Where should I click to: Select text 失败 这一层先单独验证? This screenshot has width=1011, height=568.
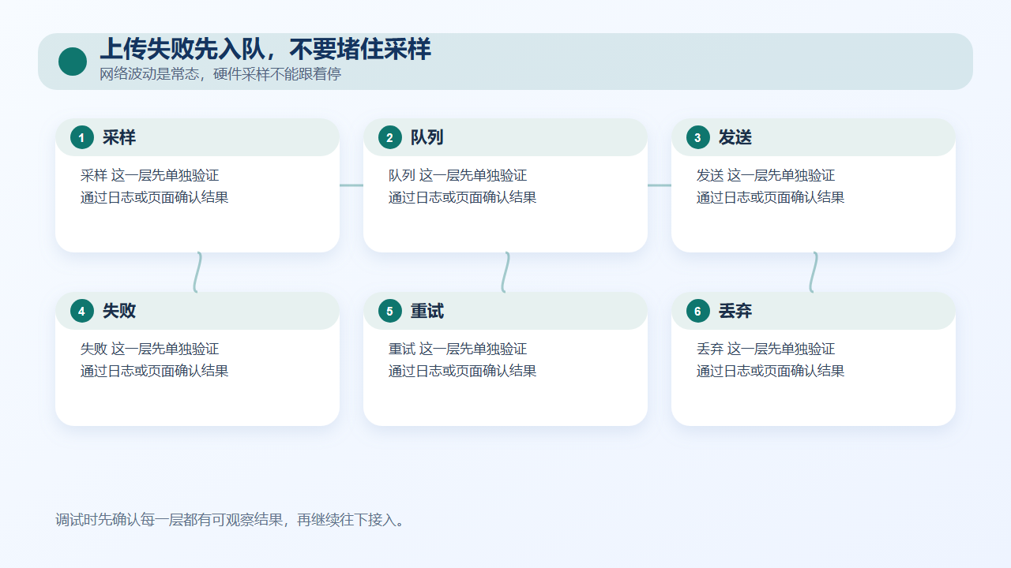pos(150,349)
